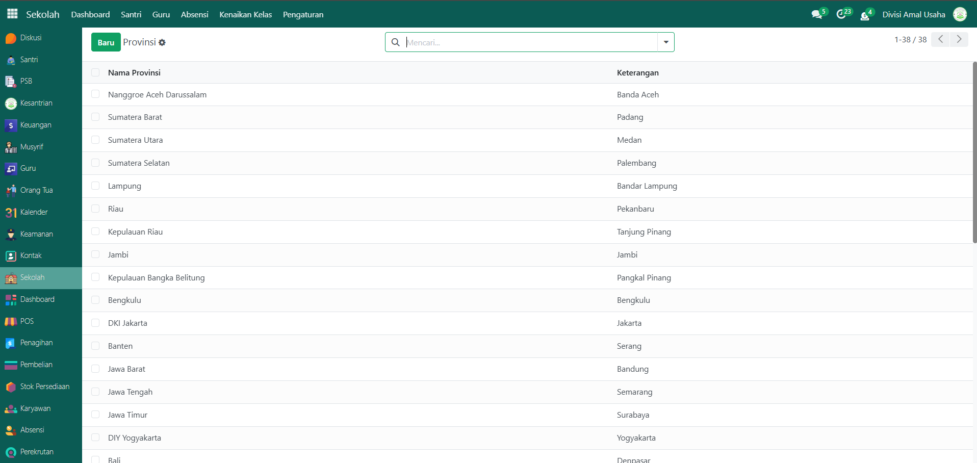Click the Baru button
The height and width of the screenshot is (463, 977).
click(106, 42)
